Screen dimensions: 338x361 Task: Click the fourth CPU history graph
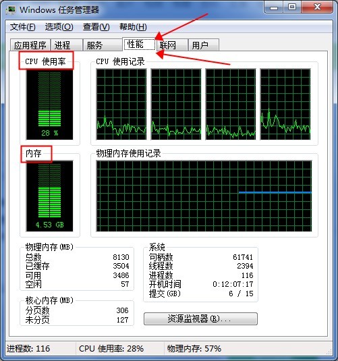[x=285, y=105]
